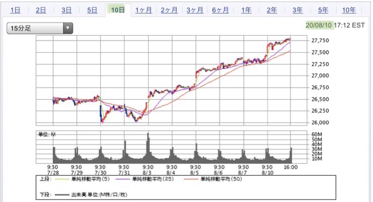
Task: Click the 下段 legend row label
Action: 45,194
